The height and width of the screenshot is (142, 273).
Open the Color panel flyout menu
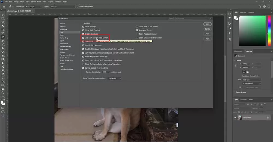271,13
